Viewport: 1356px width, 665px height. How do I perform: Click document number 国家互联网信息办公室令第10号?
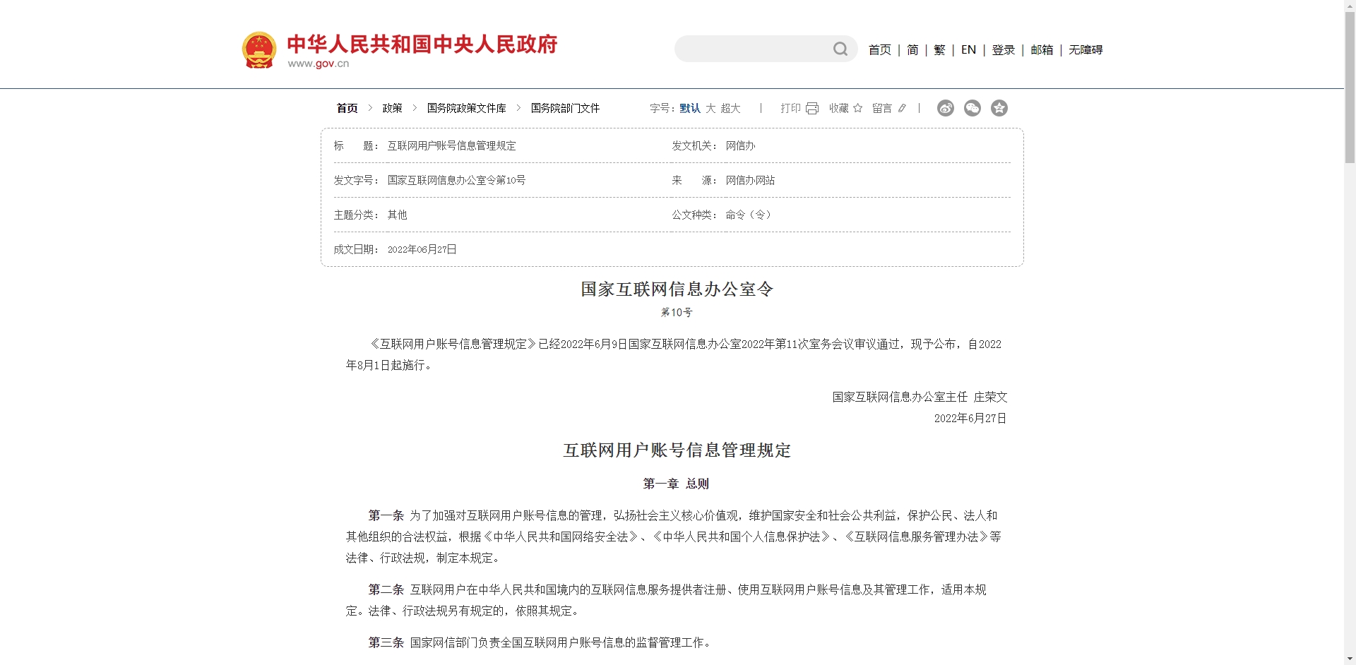click(456, 180)
